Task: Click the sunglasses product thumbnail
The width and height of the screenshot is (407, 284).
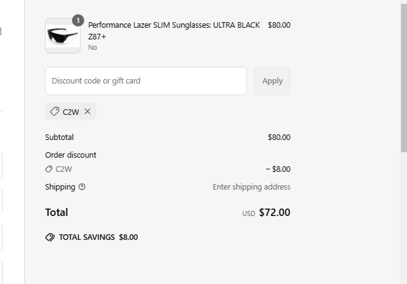Action: (x=63, y=36)
